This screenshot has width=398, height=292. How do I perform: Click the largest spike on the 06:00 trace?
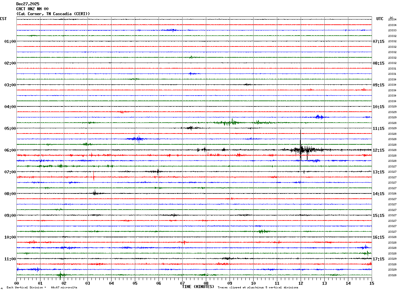point(300,150)
